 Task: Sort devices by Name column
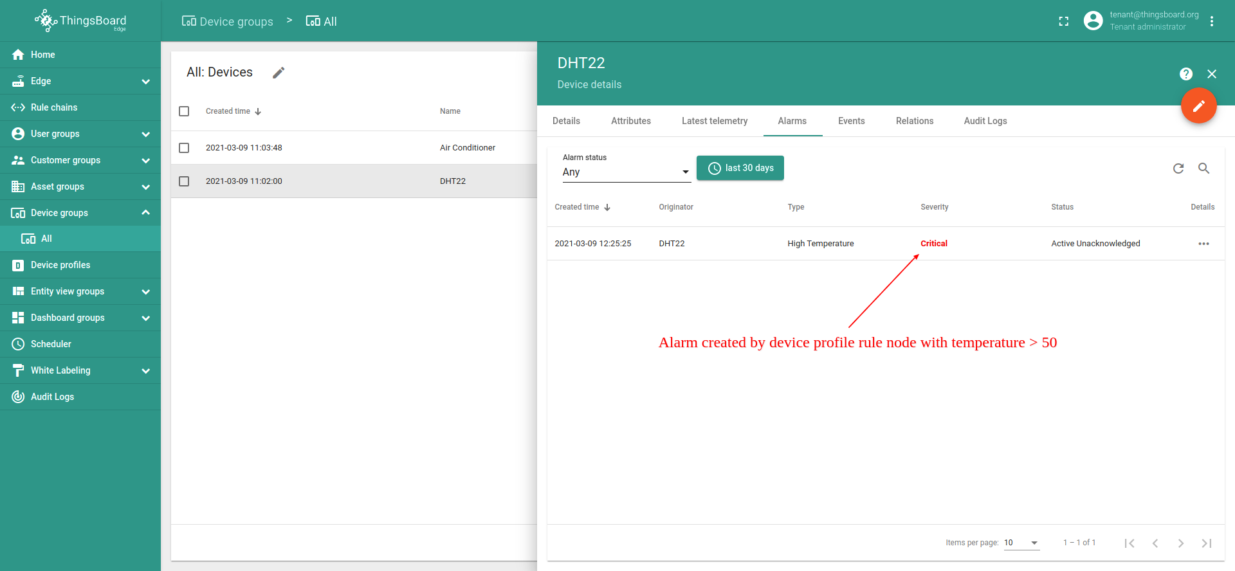click(x=450, y=111)
